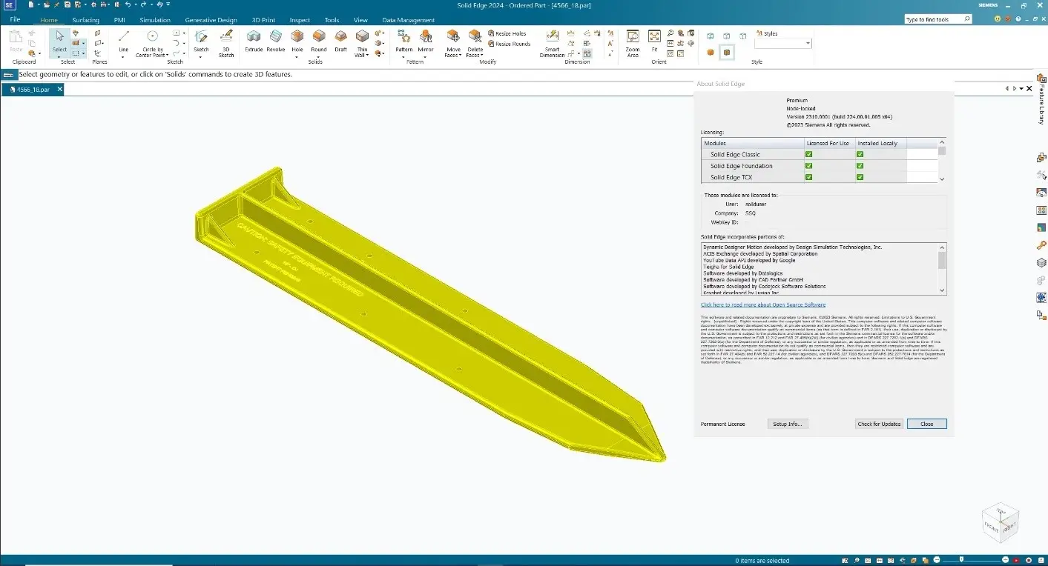Click the Setup Info... button

tap(788, 424)
